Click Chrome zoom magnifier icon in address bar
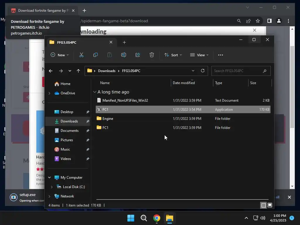The height and width of the screenshot is (225, 300). click(x=239, y=21)
